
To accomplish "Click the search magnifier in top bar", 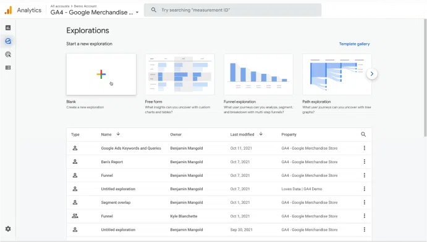I will pyautogui.click(x=154, y=10).
